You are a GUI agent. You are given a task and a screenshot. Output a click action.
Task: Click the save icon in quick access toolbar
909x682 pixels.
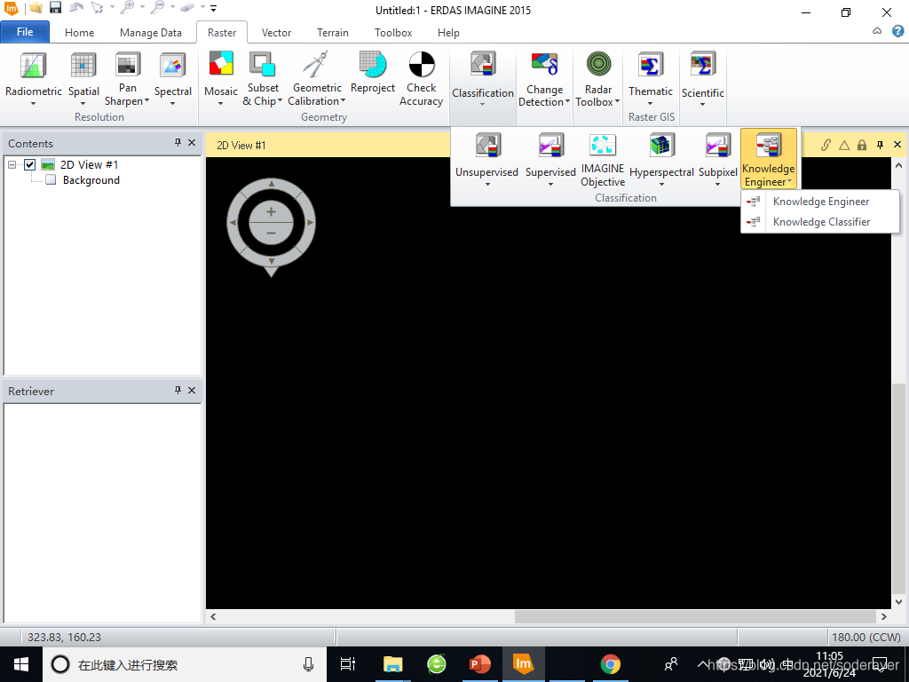[55, 8]
